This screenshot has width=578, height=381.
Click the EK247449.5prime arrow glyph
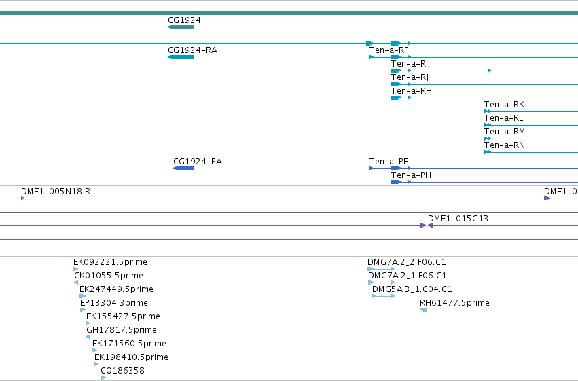(83, 296)
